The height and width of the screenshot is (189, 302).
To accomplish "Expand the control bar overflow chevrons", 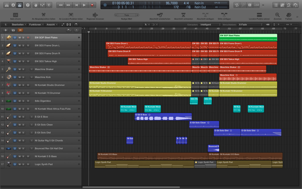I will 263,5.
